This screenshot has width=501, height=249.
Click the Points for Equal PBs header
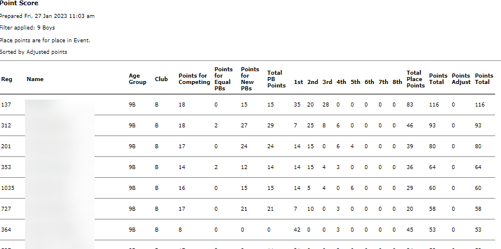[x=224, y=79]
